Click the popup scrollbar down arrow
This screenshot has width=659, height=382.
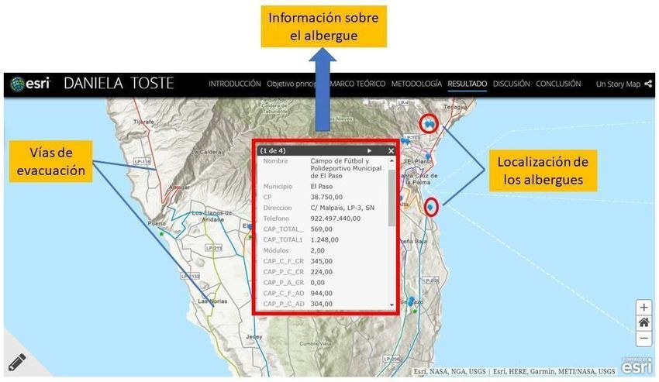[392, 305]
